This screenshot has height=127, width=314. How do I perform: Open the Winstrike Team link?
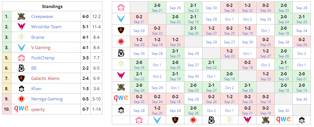coord(46,27)
